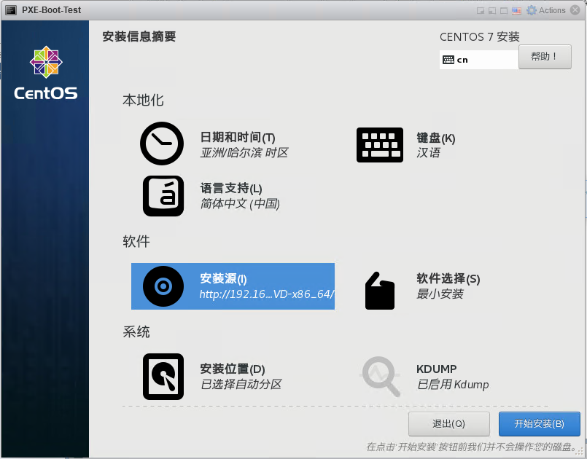587x459 pixels.
Task: Click the US flag keyboard icon in title bar
Action: [x=516, y=10]
